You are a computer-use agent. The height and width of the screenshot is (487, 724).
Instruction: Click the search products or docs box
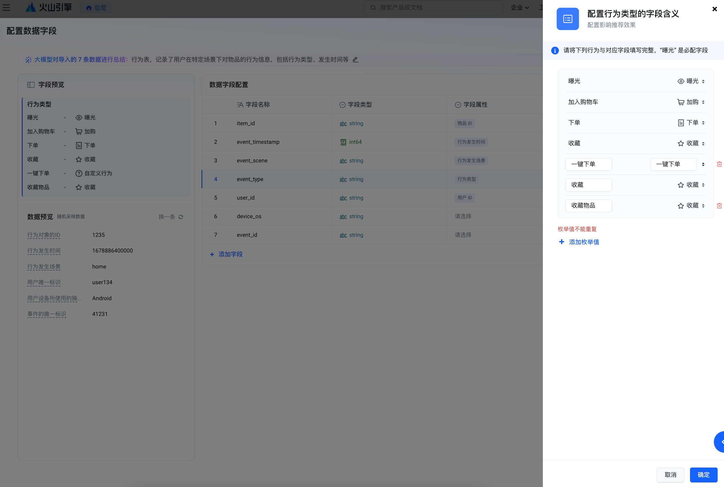pos(434,8)
